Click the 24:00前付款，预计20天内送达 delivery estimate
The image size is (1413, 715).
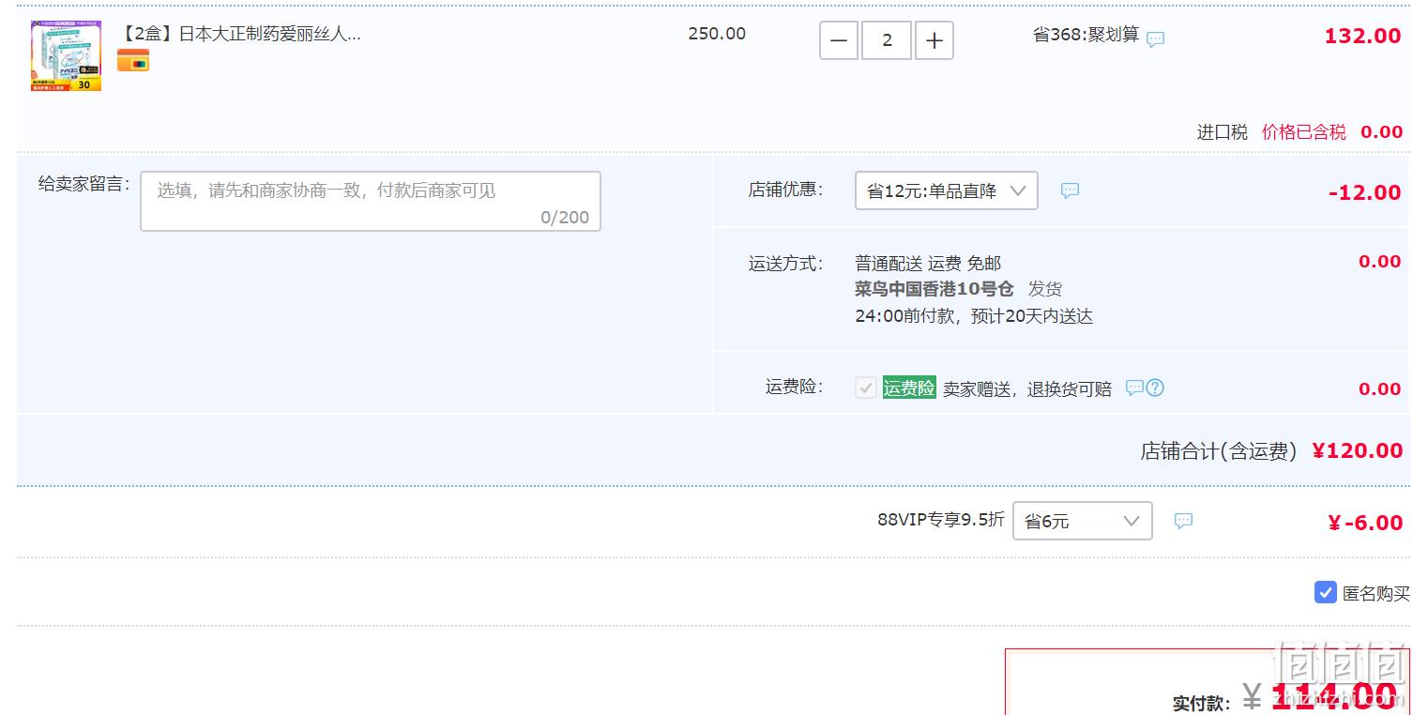[x=974, y=316]
